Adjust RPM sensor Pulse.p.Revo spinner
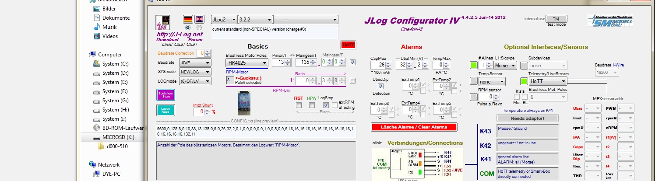This screenshot has width=655, height=181. [x=497, y=97]
